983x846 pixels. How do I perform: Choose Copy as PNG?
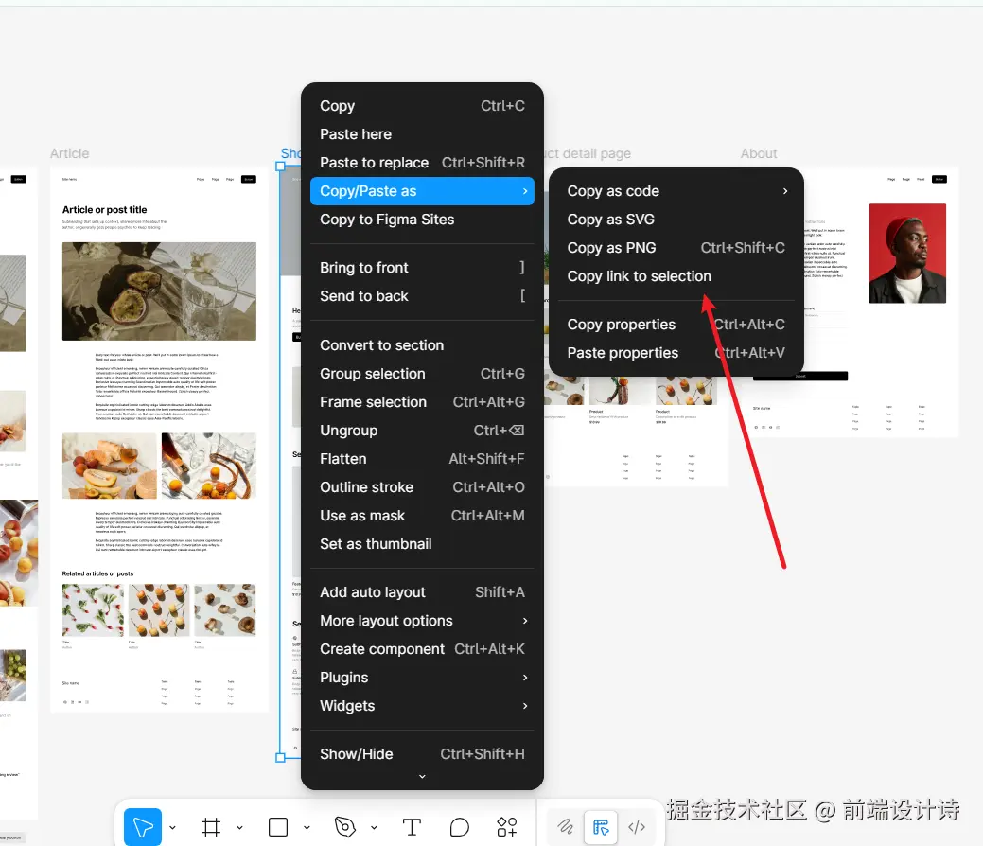[676, 248]
